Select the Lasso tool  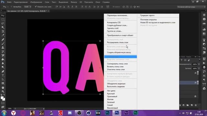pyautogui.click(x=3, y=24)
